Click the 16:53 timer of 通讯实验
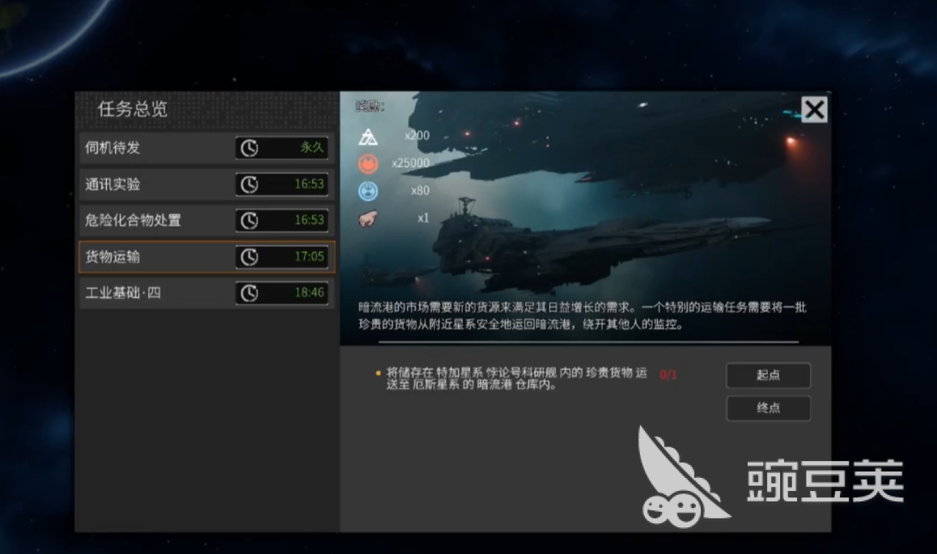This screenshot has height=554, width=937. pyautogui.click(x=309, y=184)
